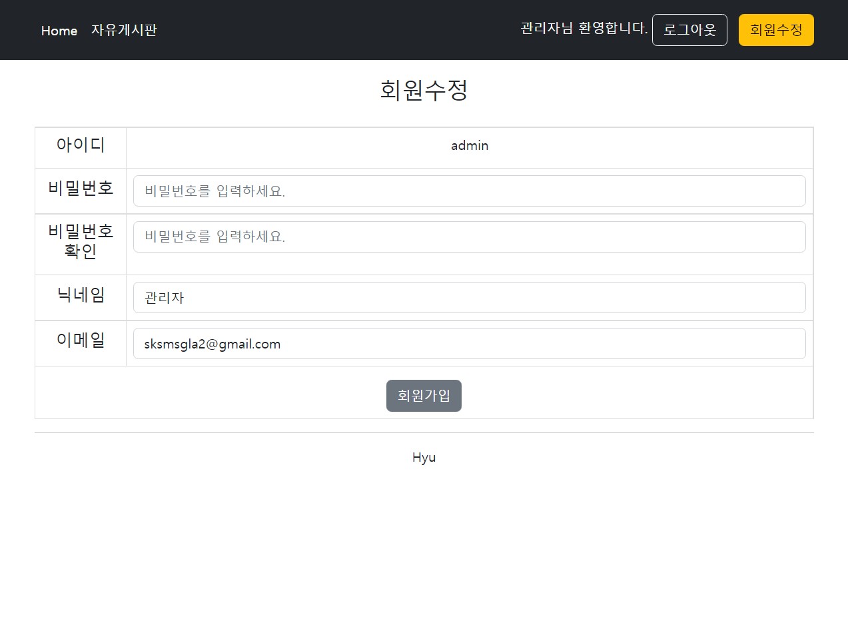848x629 pixels.
Task: Click the 관리자님 환영합니다 greeting text
Action: (x=583, y=29)
